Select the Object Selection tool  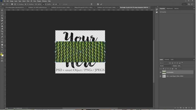pyautogui.click(x=2, y=18)
